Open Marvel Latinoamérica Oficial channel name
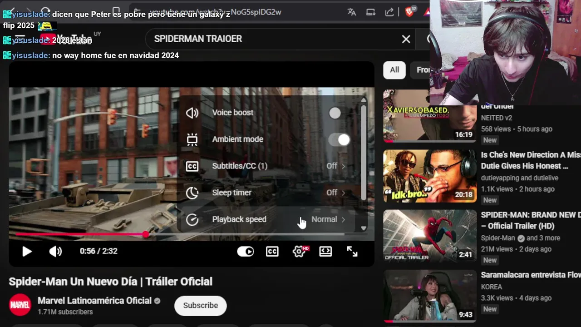 94,301
